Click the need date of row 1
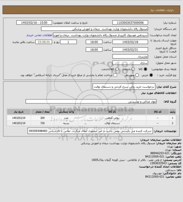 click(19, 118)
